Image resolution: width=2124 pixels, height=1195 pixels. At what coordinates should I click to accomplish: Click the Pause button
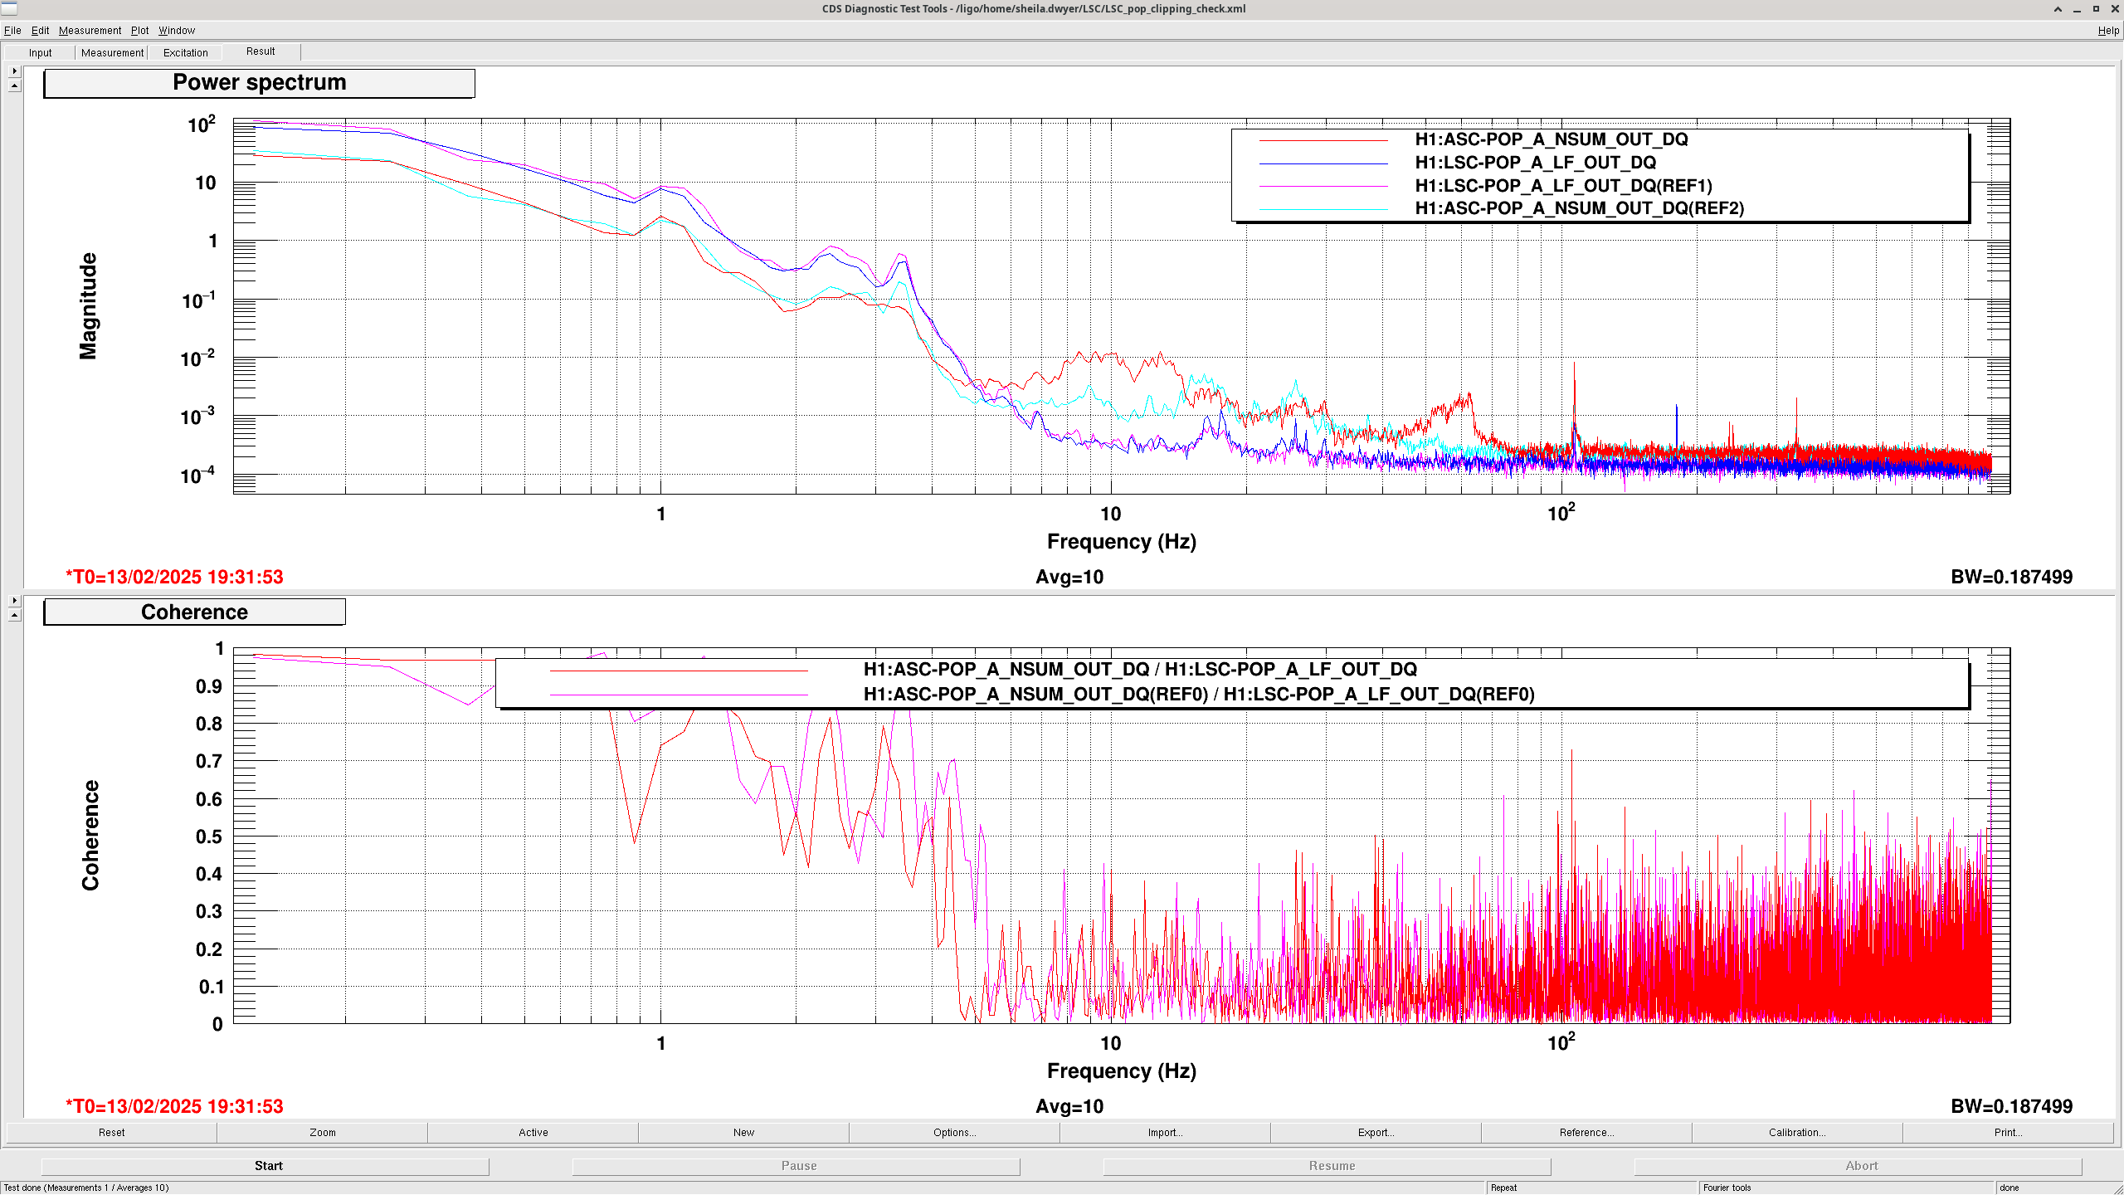(x=796, y=1166)
